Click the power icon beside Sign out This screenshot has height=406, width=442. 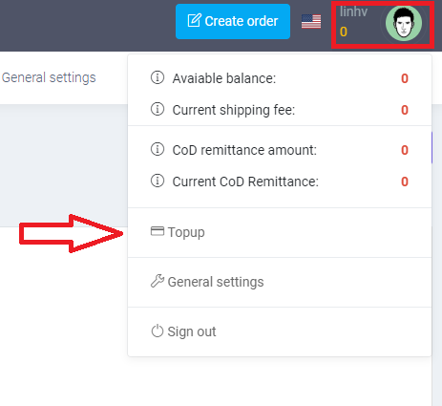pyautogui.click(x=158, y=331)
